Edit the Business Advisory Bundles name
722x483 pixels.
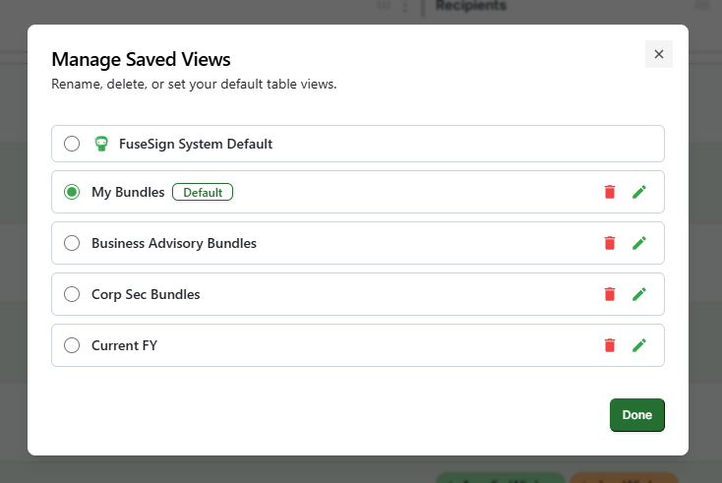tap(639, 243)
